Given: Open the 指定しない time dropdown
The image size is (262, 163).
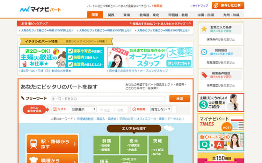Looking at the screenshot, I should point(161,109).
